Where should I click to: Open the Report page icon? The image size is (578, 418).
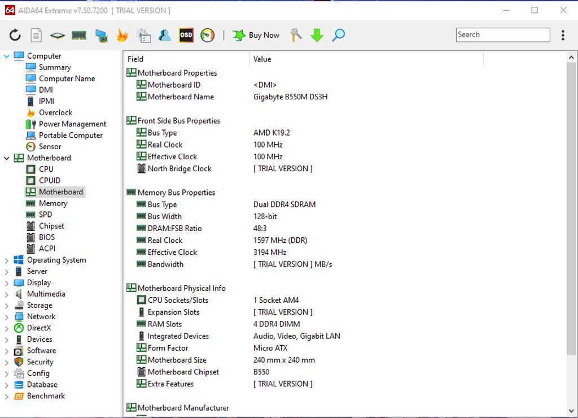tap(36, 36)
